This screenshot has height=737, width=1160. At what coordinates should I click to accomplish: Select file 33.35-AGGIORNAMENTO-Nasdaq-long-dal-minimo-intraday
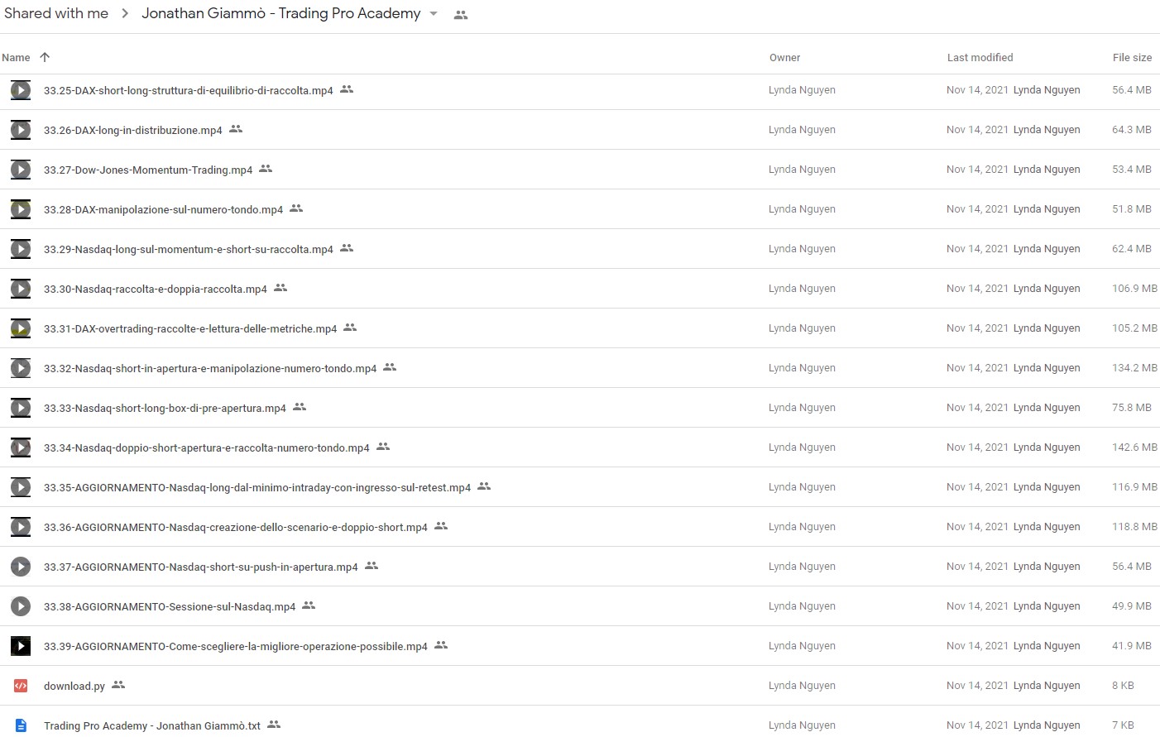click(257, 488)
